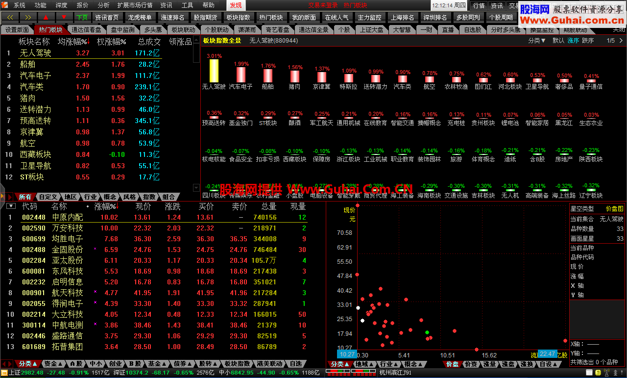Select stock row 均胜电子 600699
Viewport: 627px width, 378px height.
point(157,239)
